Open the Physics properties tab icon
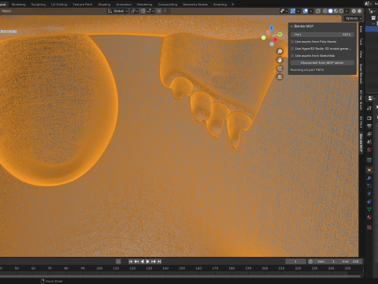Image resolution: width=378 pixels, height=284 pixels. (369, 194)
